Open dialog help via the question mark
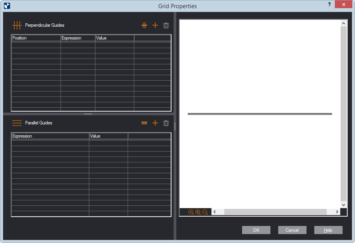The image size is (355, 243). point(329,4)
